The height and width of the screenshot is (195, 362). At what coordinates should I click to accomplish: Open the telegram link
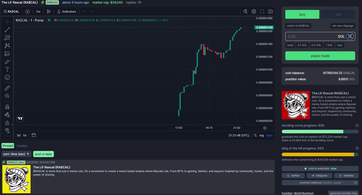(x=319, y=176)
